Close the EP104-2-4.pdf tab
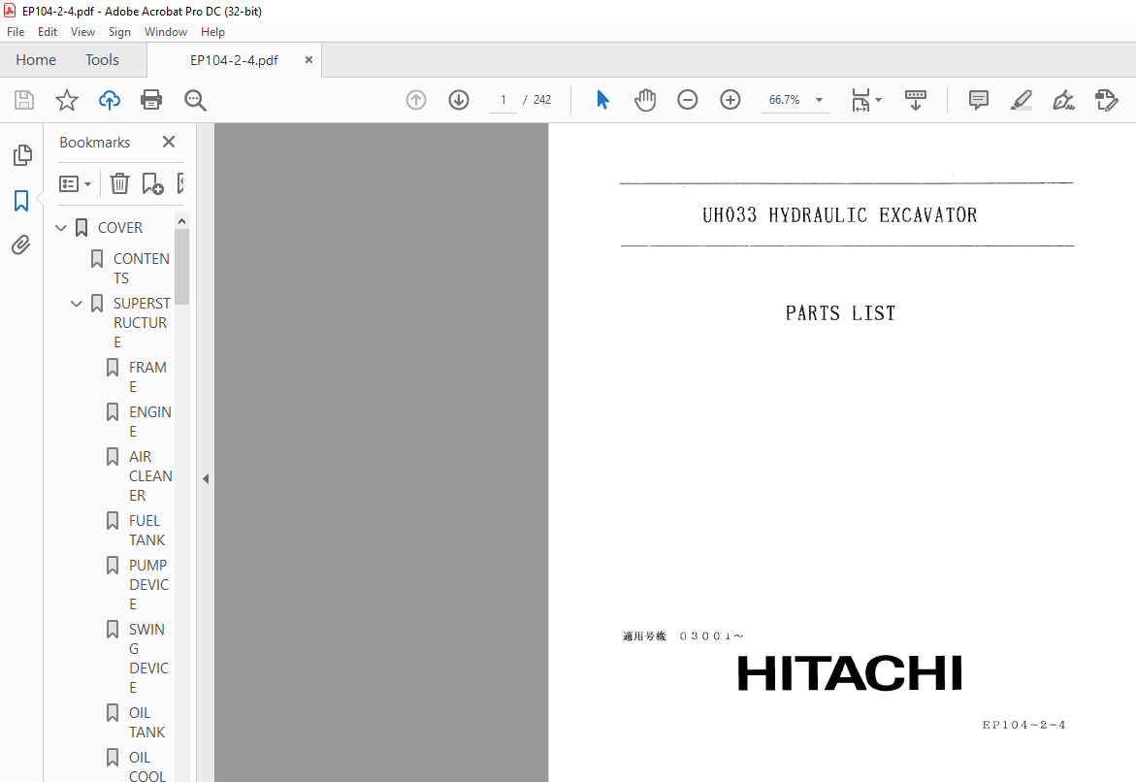The height and width of the screenshot is (782, 1136). point(308,60)
